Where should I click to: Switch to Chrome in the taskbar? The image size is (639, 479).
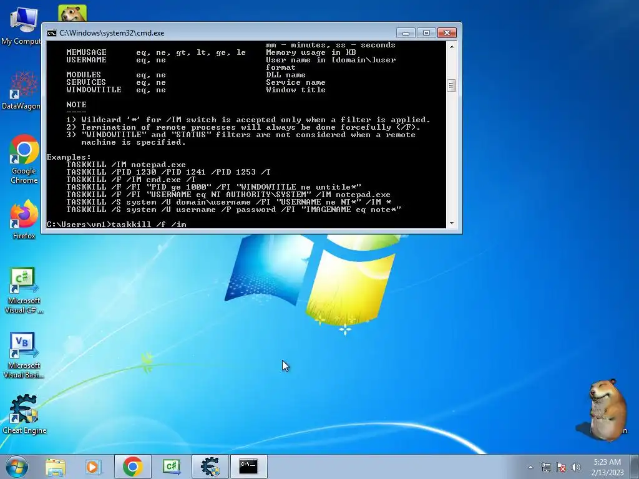click(x=132, y=467)
